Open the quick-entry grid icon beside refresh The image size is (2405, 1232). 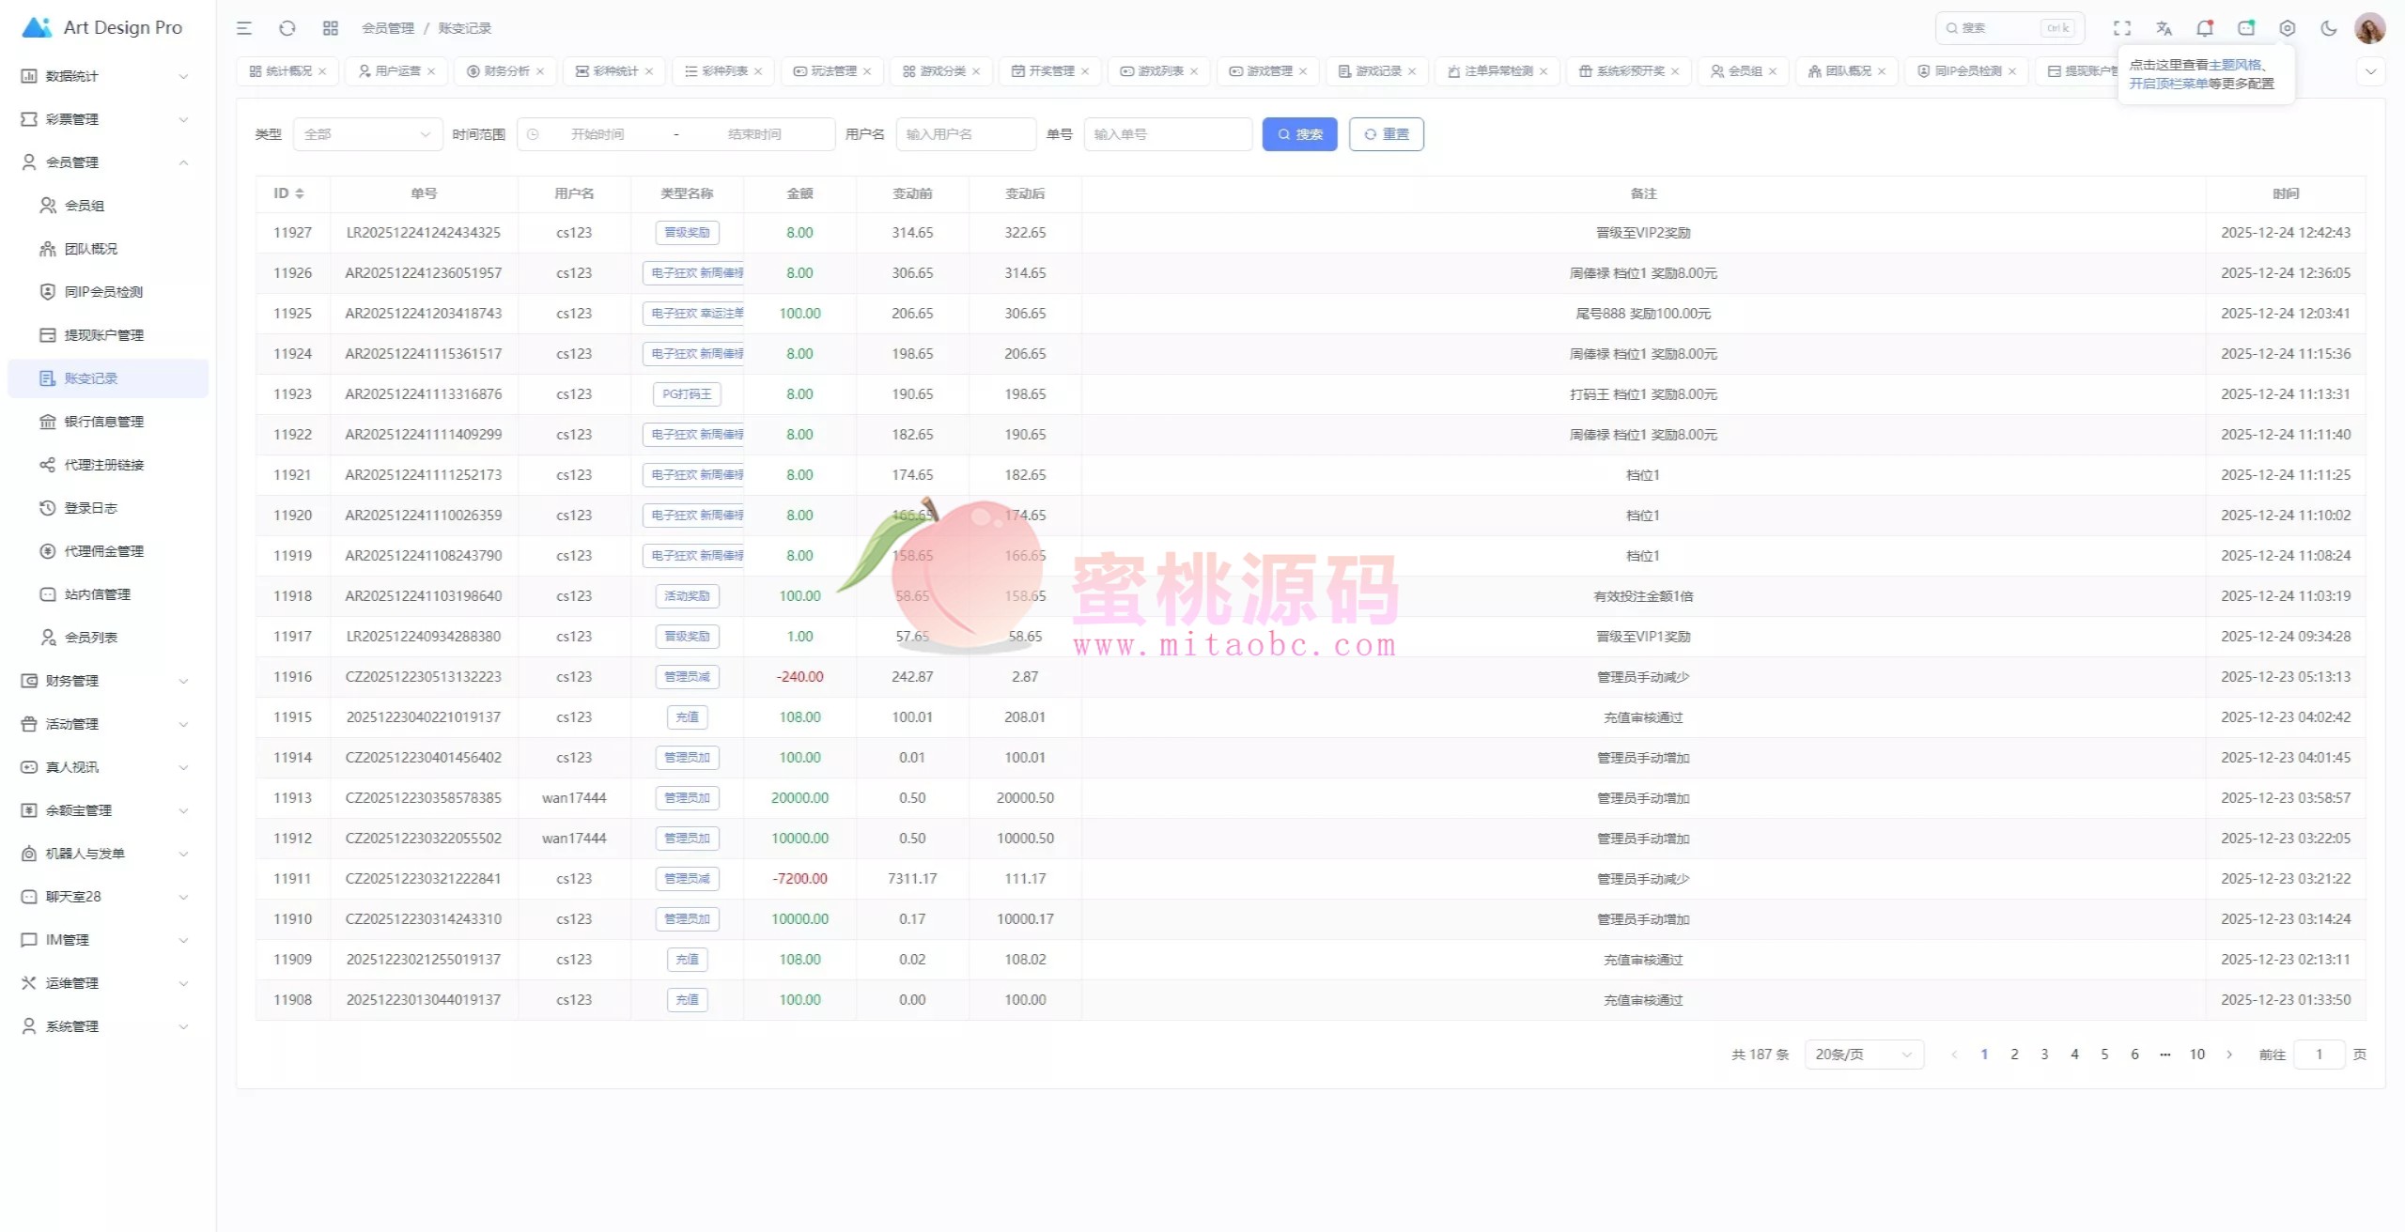(x=330, y=28)
